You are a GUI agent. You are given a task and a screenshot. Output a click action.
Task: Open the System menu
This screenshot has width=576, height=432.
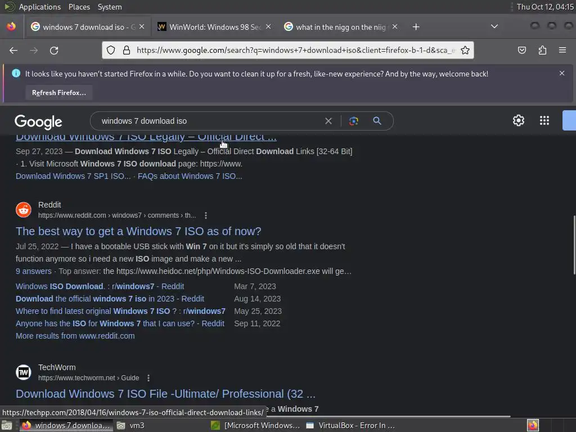click(x=110, y=7)
